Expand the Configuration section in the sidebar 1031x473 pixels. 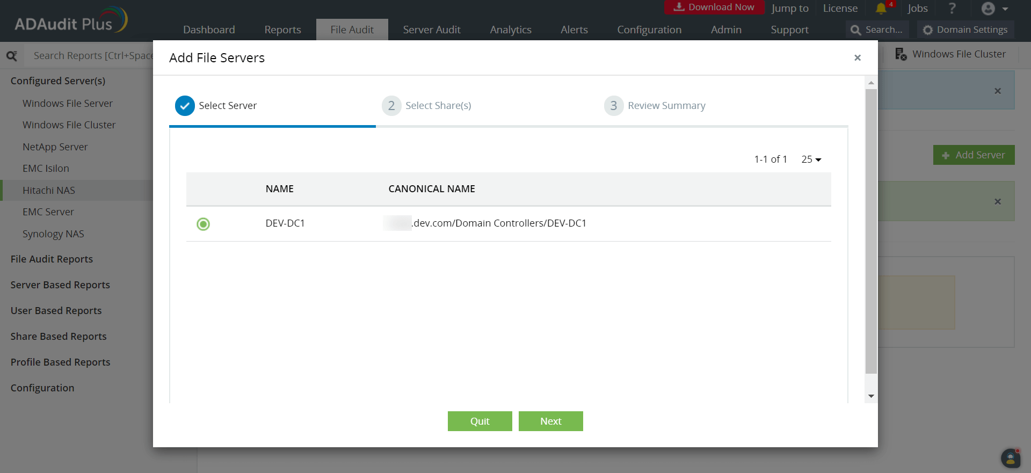point(42,388)
